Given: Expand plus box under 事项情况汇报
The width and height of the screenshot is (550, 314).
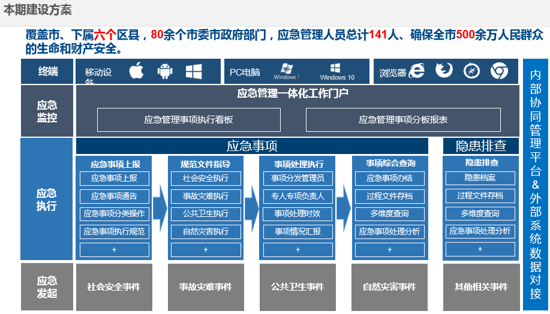Looking at the screenshot, I should 298,250.
